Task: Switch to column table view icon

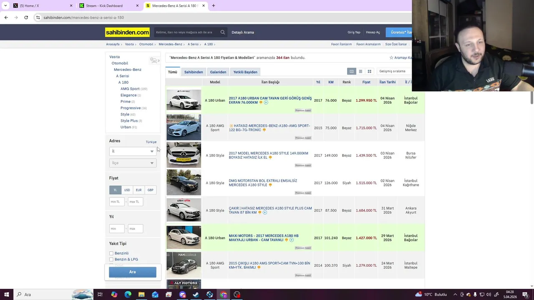Action: tap(352, 71)
